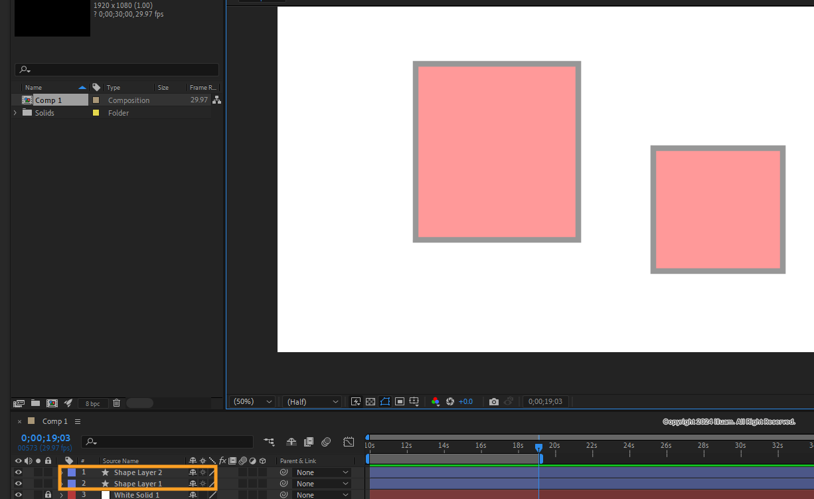The image size is (814, 499).
Task: Click the pick whip for Shape Layer 2
Action: (284, 472)
